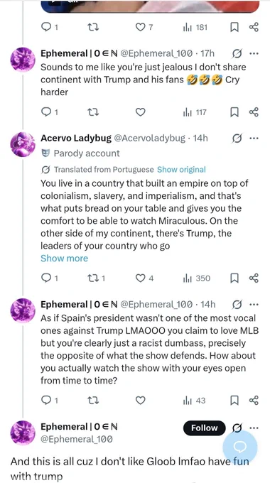Image resolution: width=270 pixels, height=483 pixels.
Task: Expand the truncated post with Show more
Action: [64, 258]
